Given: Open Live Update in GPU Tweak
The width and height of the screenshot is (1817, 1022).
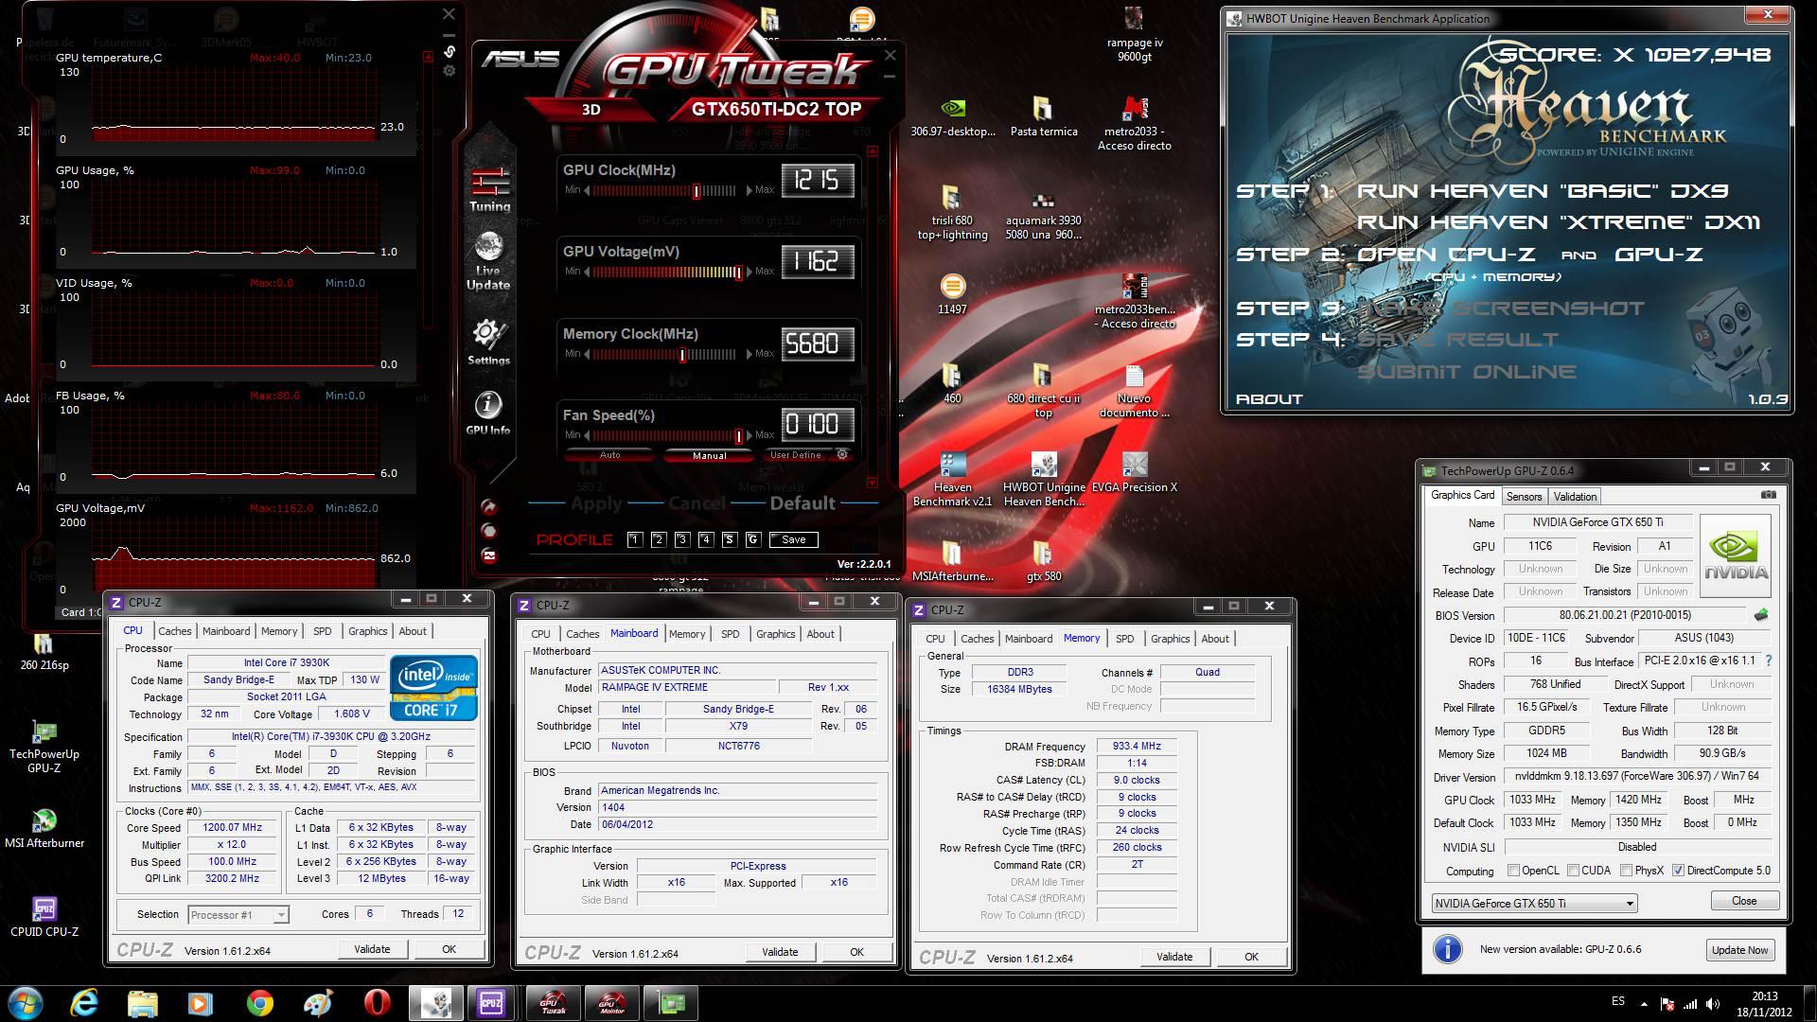Looking at the screenshot, I should click(488, 261).
